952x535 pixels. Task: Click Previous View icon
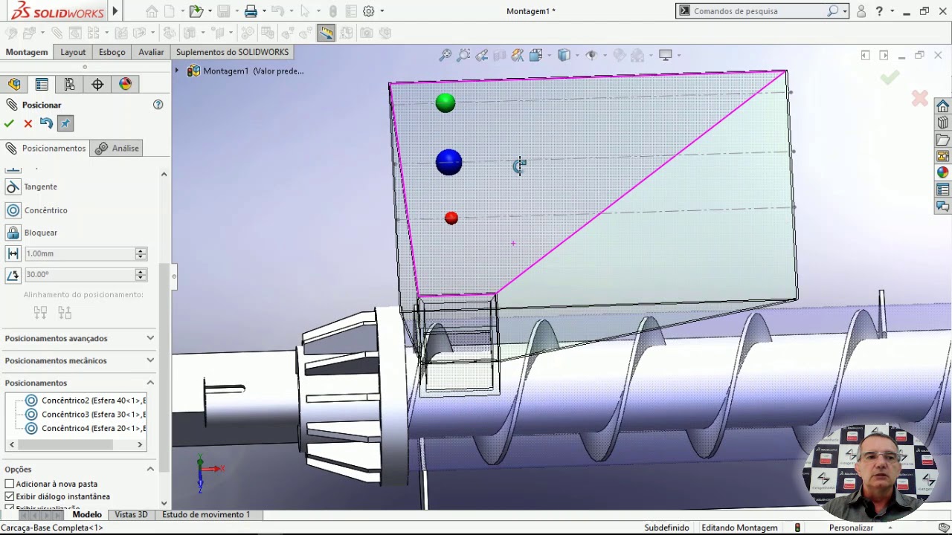(x=482, y=55)
